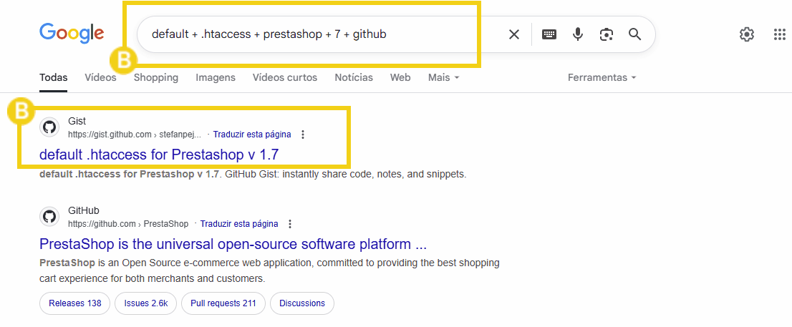Viewport: 792px width, 327px height.
Task: Open Google settings gear
Action: (x=747, y=34)
